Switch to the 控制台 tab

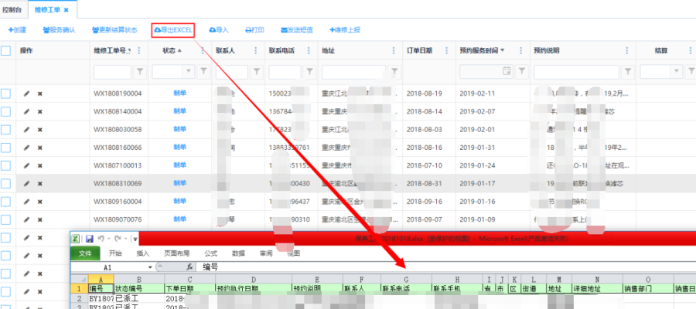[13, 8]
